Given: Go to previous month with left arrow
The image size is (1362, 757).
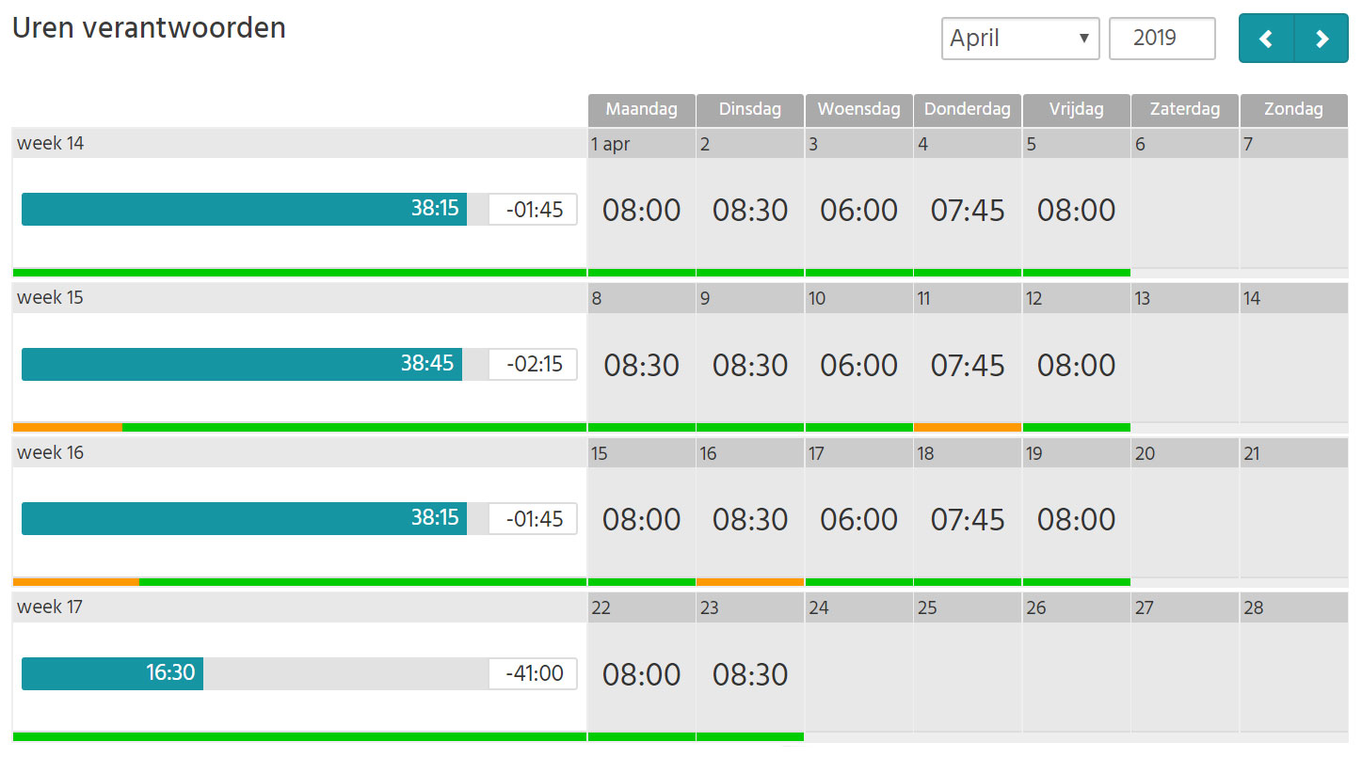Looking at the screenshot, I should (x=1266, y=39).
